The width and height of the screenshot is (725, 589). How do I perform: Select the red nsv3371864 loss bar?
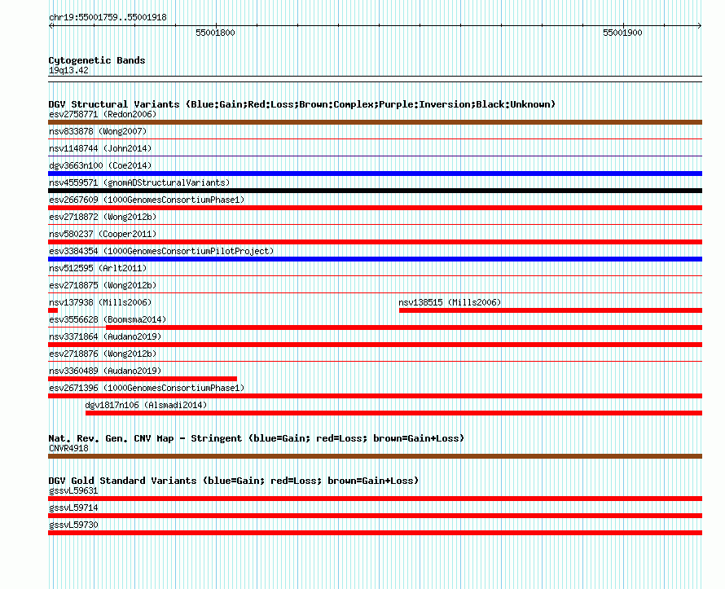[x=375, y=345]
